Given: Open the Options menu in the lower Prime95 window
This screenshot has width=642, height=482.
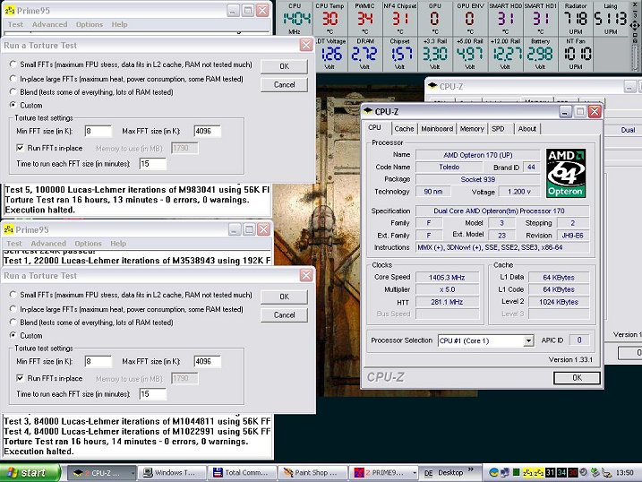Looking at the screenshot, I should point(88,244).
